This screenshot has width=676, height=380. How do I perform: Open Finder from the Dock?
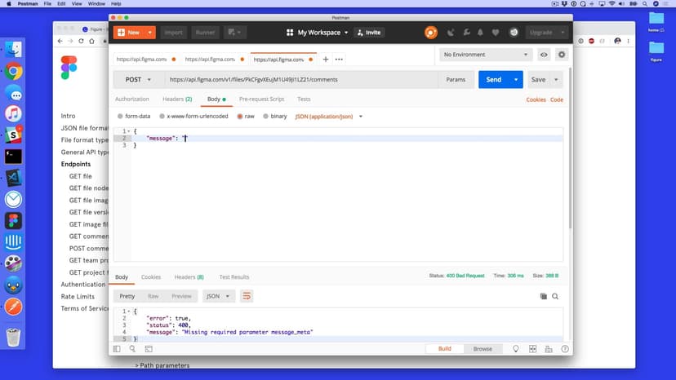[13, 50]
